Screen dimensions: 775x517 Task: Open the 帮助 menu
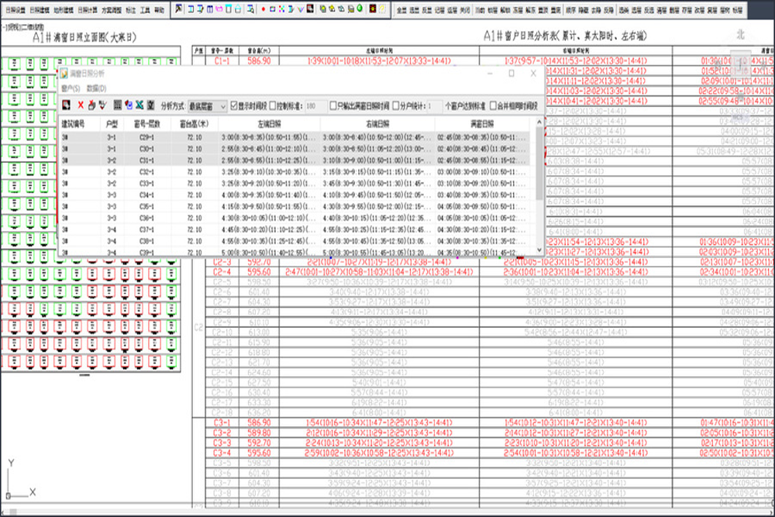[x=159, y=10]
